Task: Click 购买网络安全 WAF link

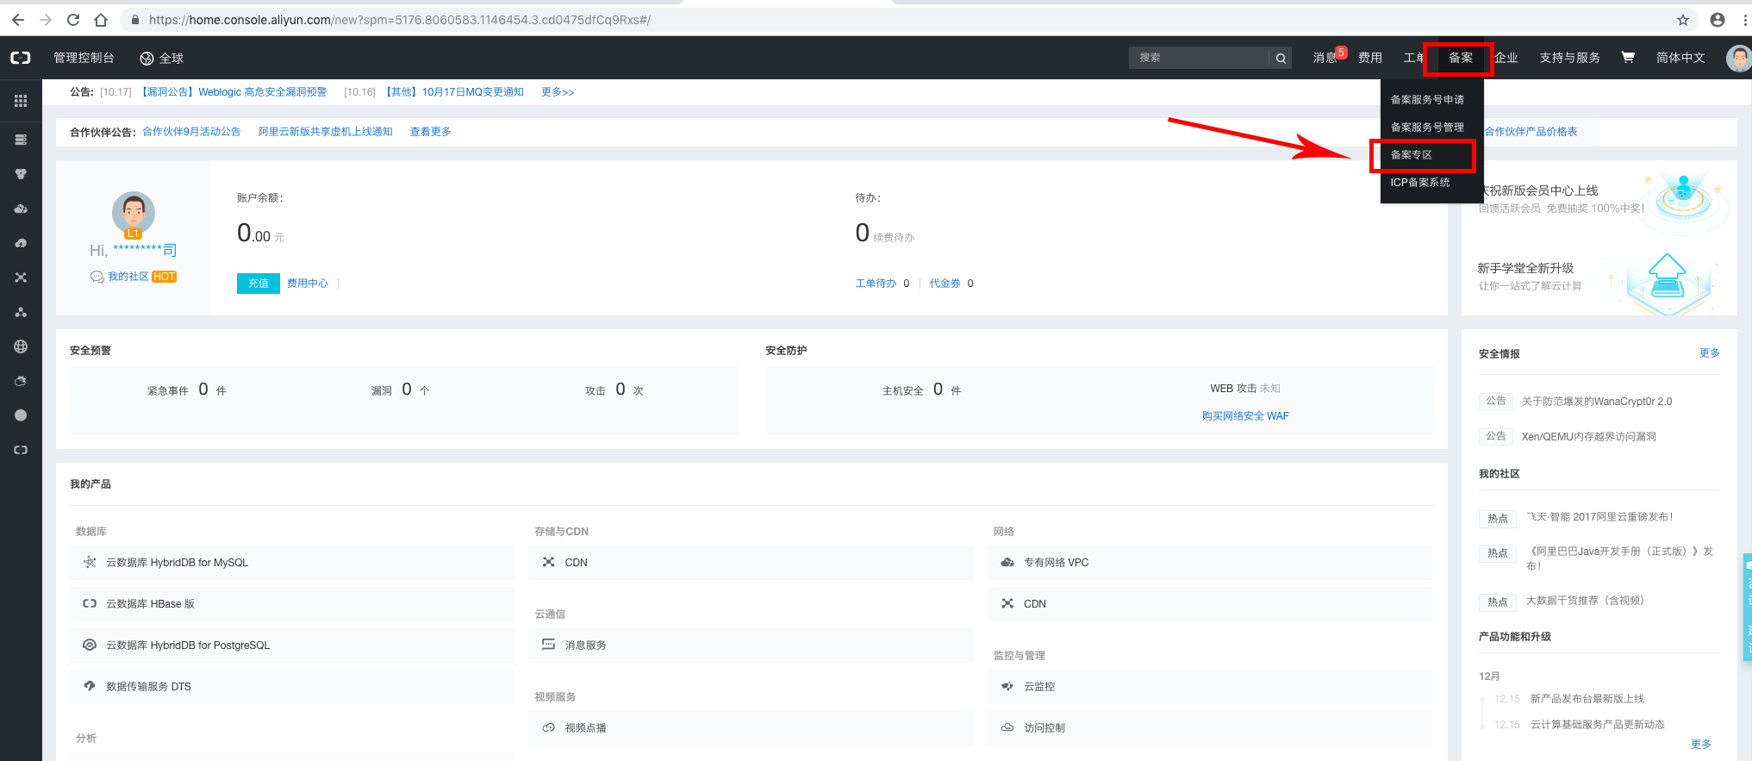Action: click(1245, 415)
